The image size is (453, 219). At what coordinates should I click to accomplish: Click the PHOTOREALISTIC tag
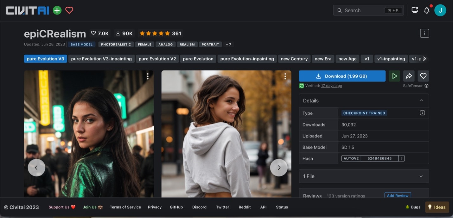point(116,45)
